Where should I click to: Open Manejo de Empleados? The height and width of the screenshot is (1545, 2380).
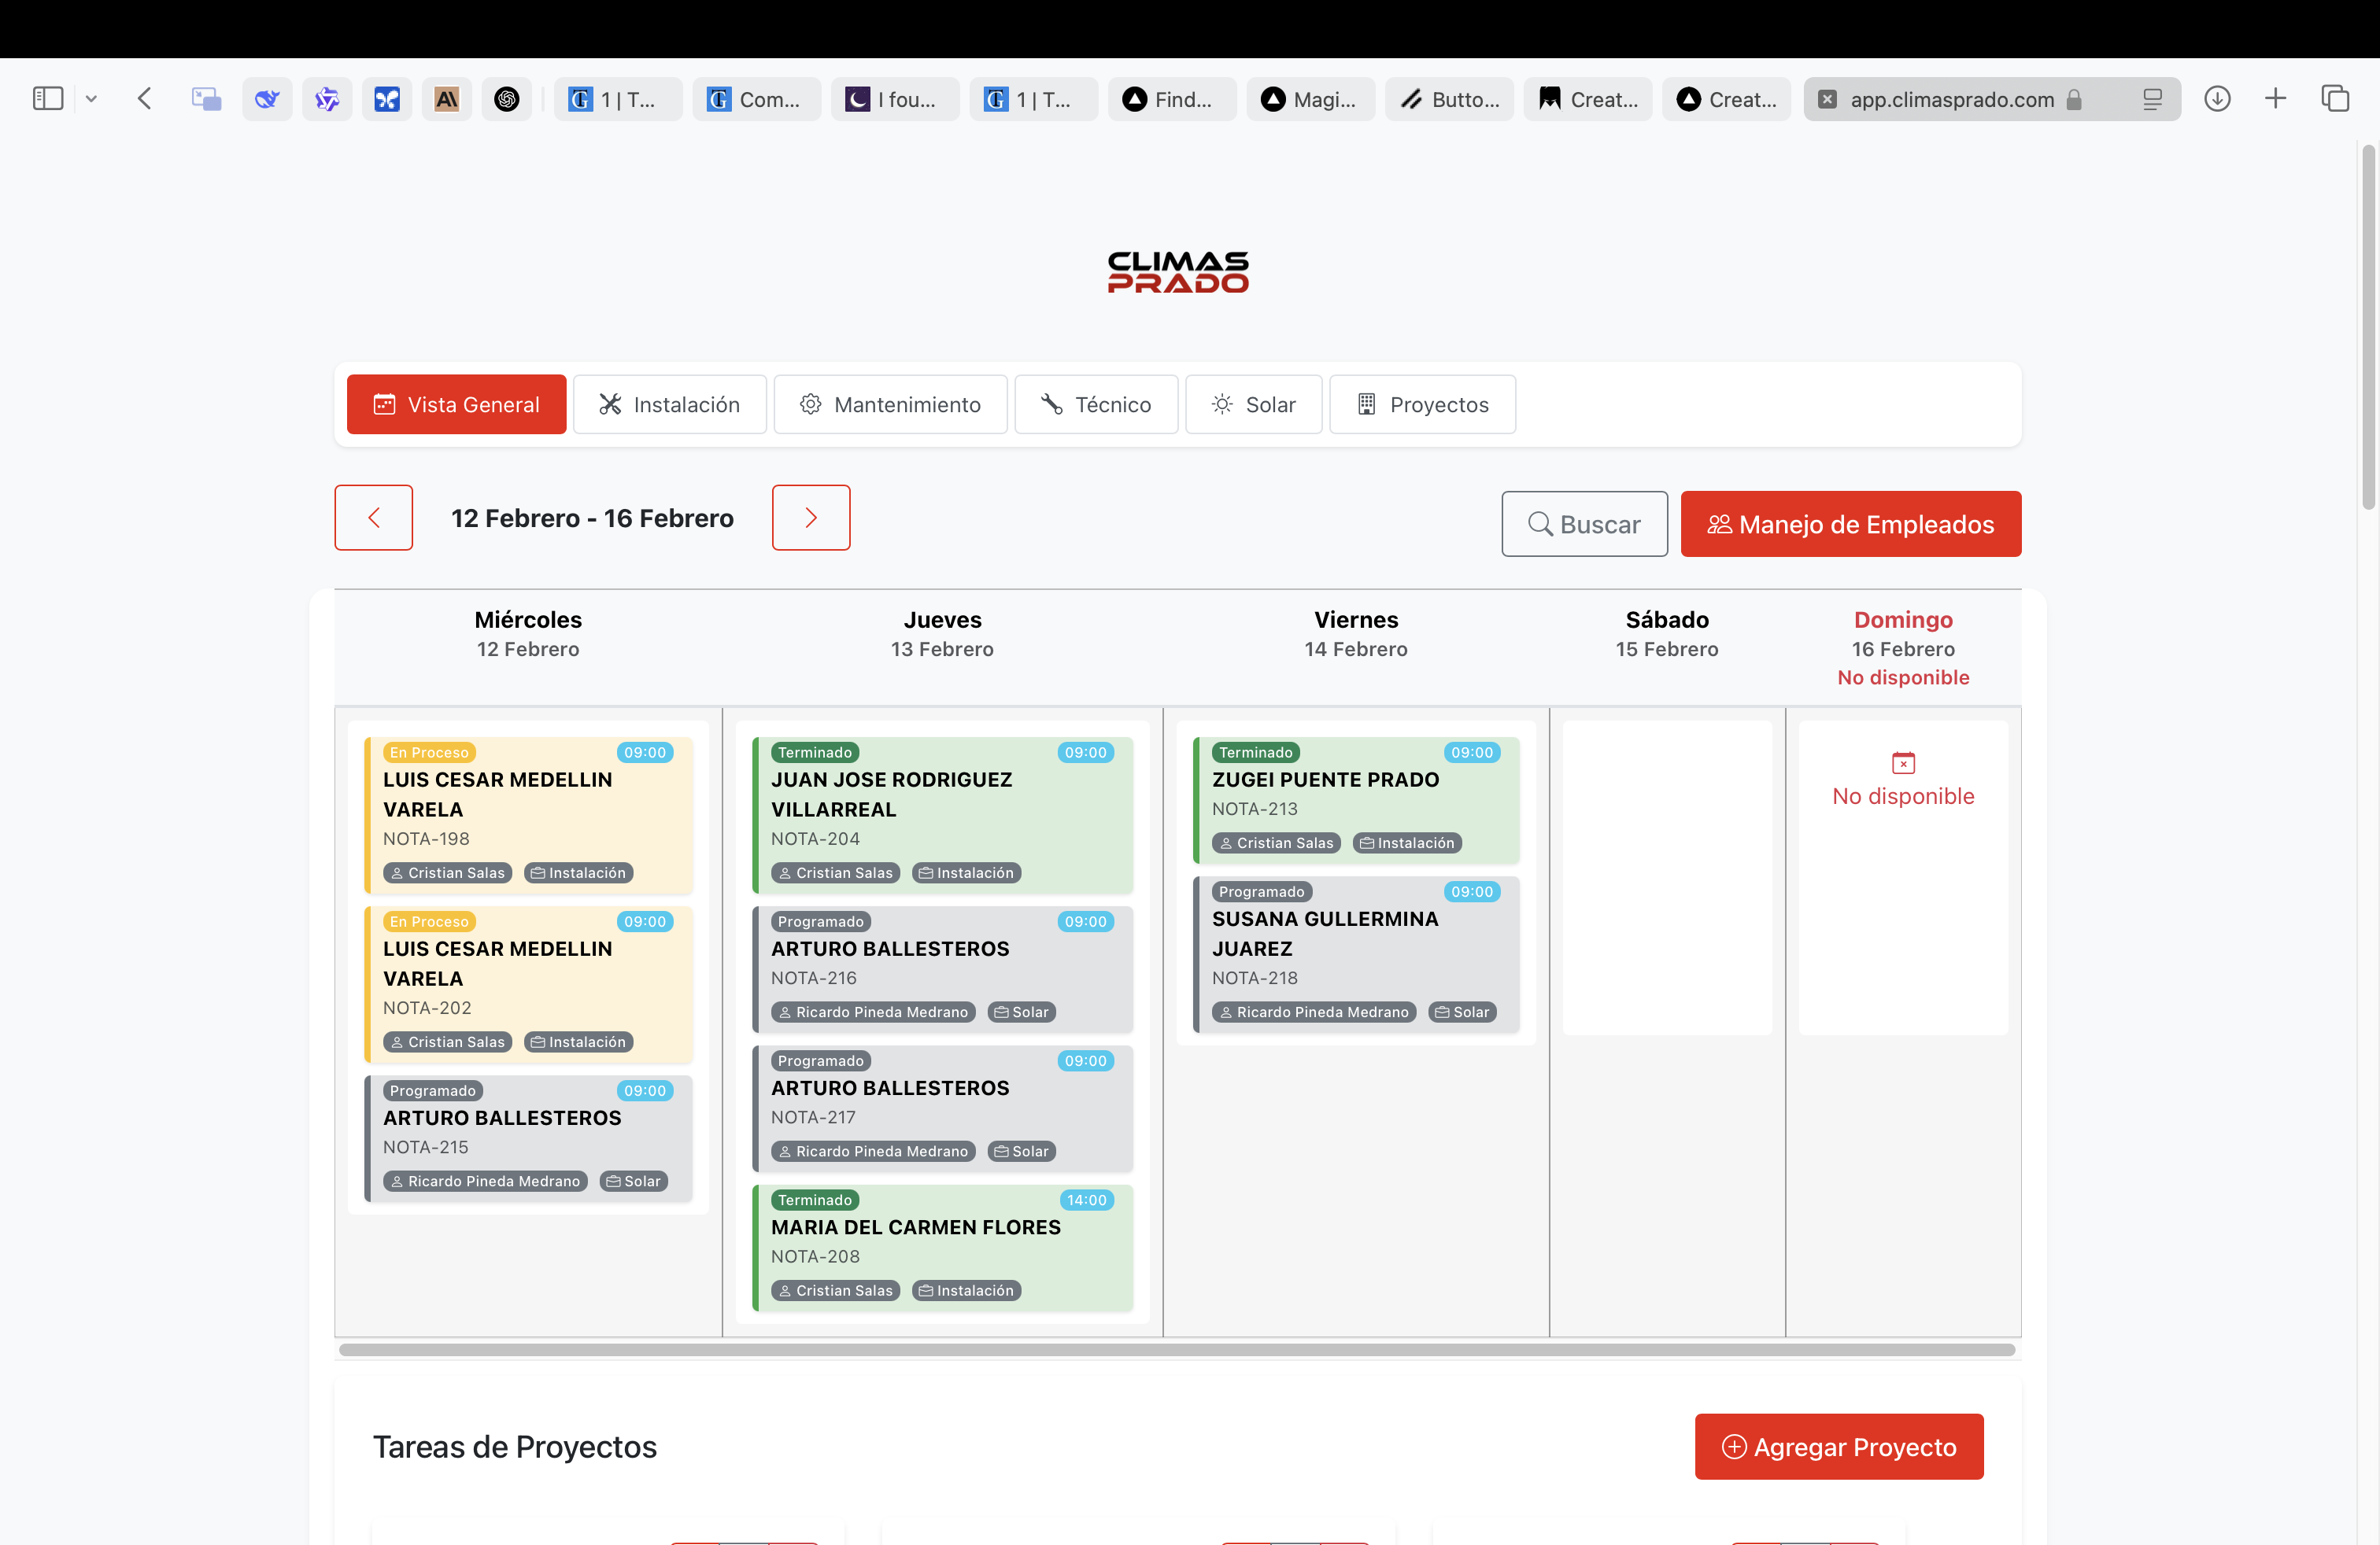[1850, 525]
